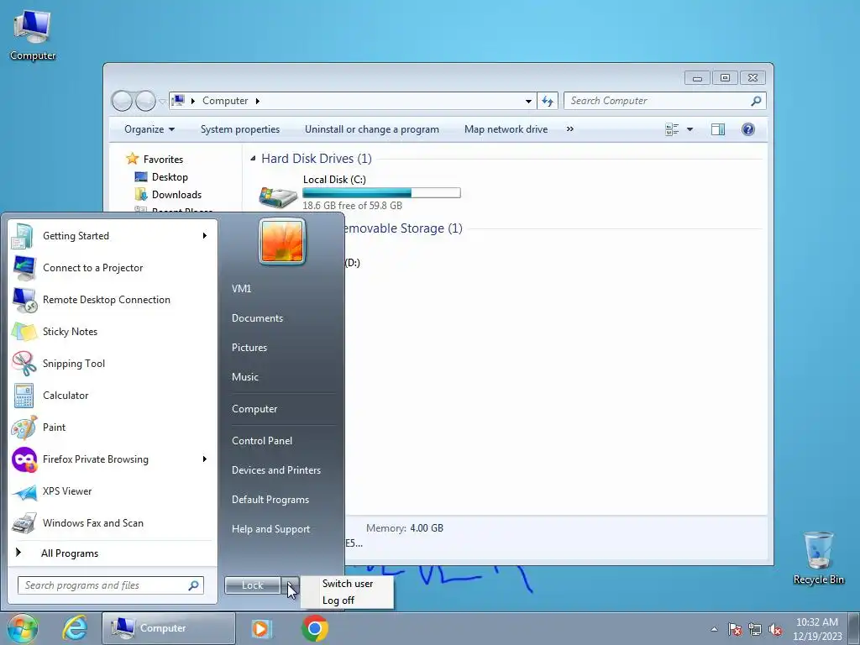Toggle the preview pane icon
Viewport: 860px width, 645px height.
pyautogui.click(x=718, y=129)
